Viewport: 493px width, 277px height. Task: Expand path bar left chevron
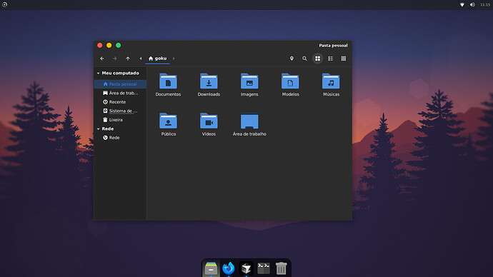[x=141, y=59]
